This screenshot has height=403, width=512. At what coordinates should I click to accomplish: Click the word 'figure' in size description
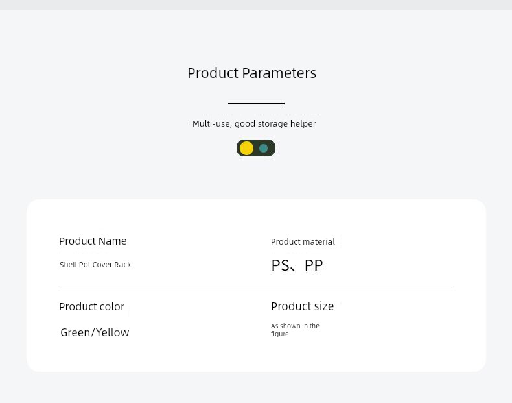tap(280, 334)
